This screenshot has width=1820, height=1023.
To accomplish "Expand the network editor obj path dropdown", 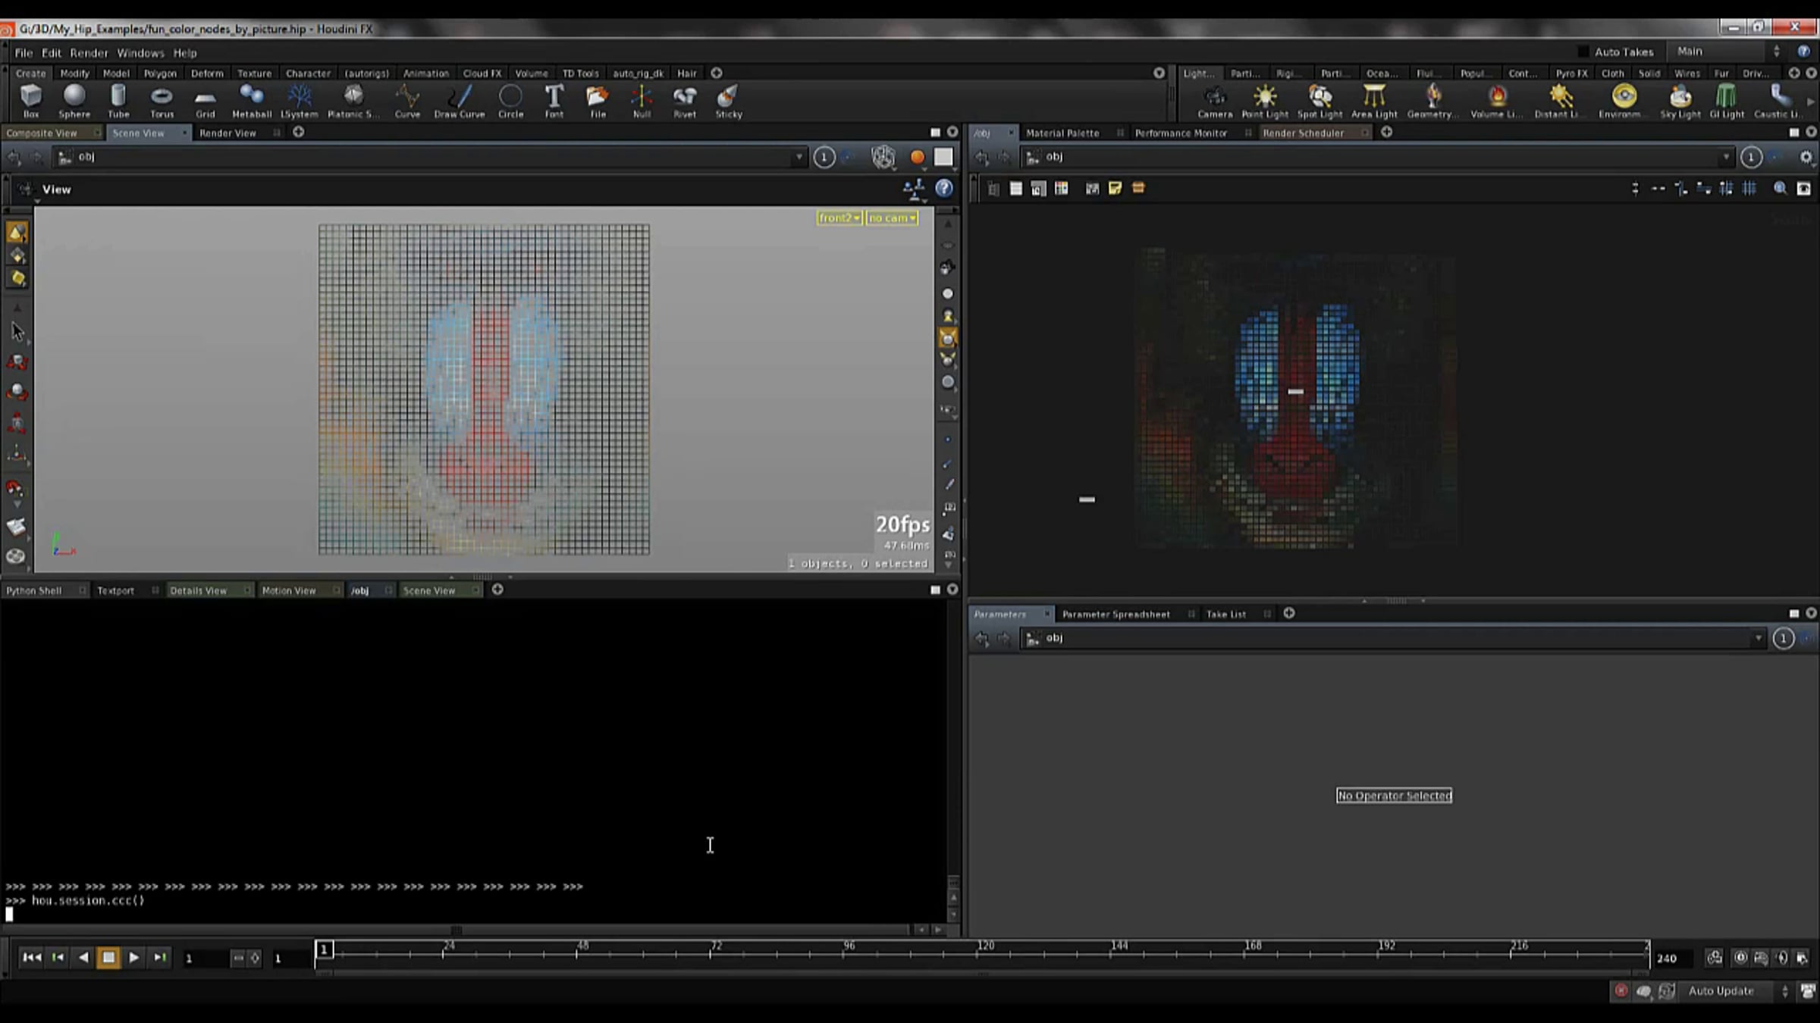I will [x=1726, y=158].
